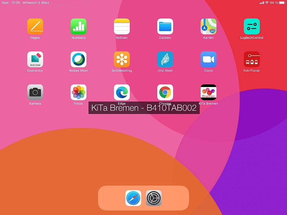Viewport: 287px width, 215px height.
Task: Open the Kamera app
Action: [35, 92]
